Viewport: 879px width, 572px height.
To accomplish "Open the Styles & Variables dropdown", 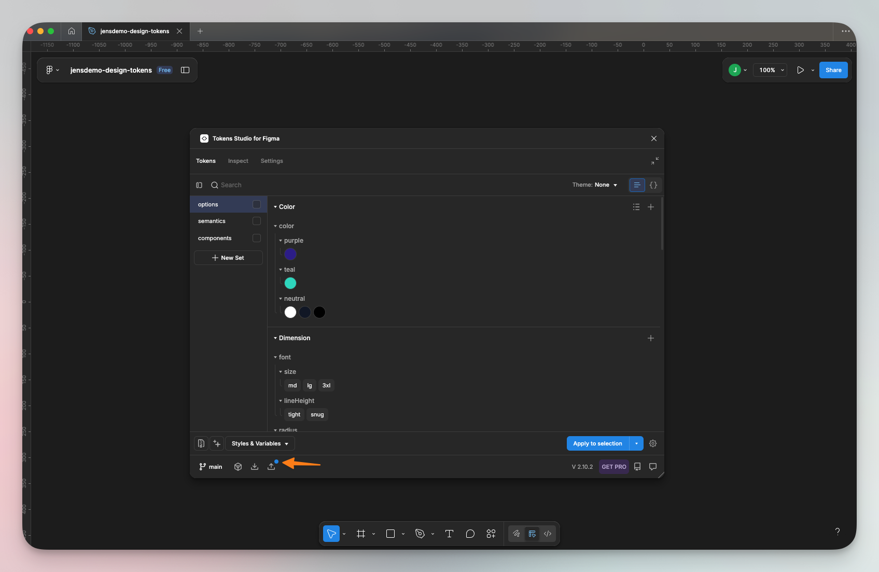I will point(260,443).
